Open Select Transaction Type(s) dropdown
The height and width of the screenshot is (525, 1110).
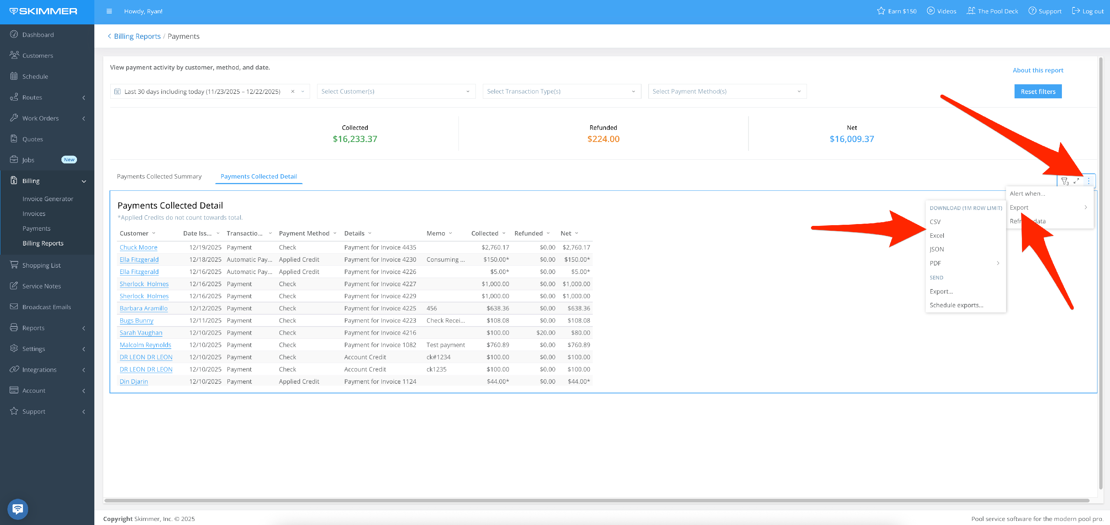561,91
